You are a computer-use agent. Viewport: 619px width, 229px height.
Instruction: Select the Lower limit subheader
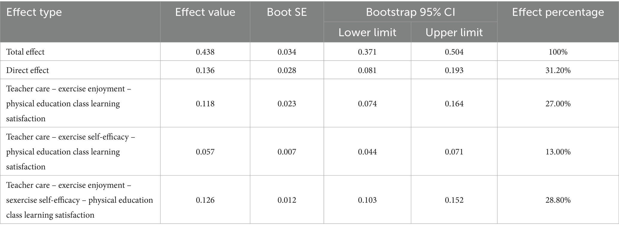(x=367, y=32)
